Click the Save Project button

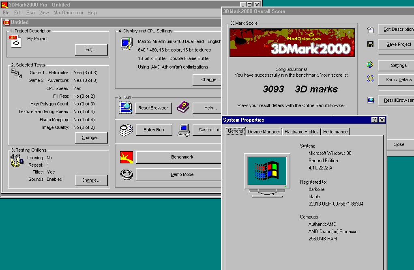point(396,44)
